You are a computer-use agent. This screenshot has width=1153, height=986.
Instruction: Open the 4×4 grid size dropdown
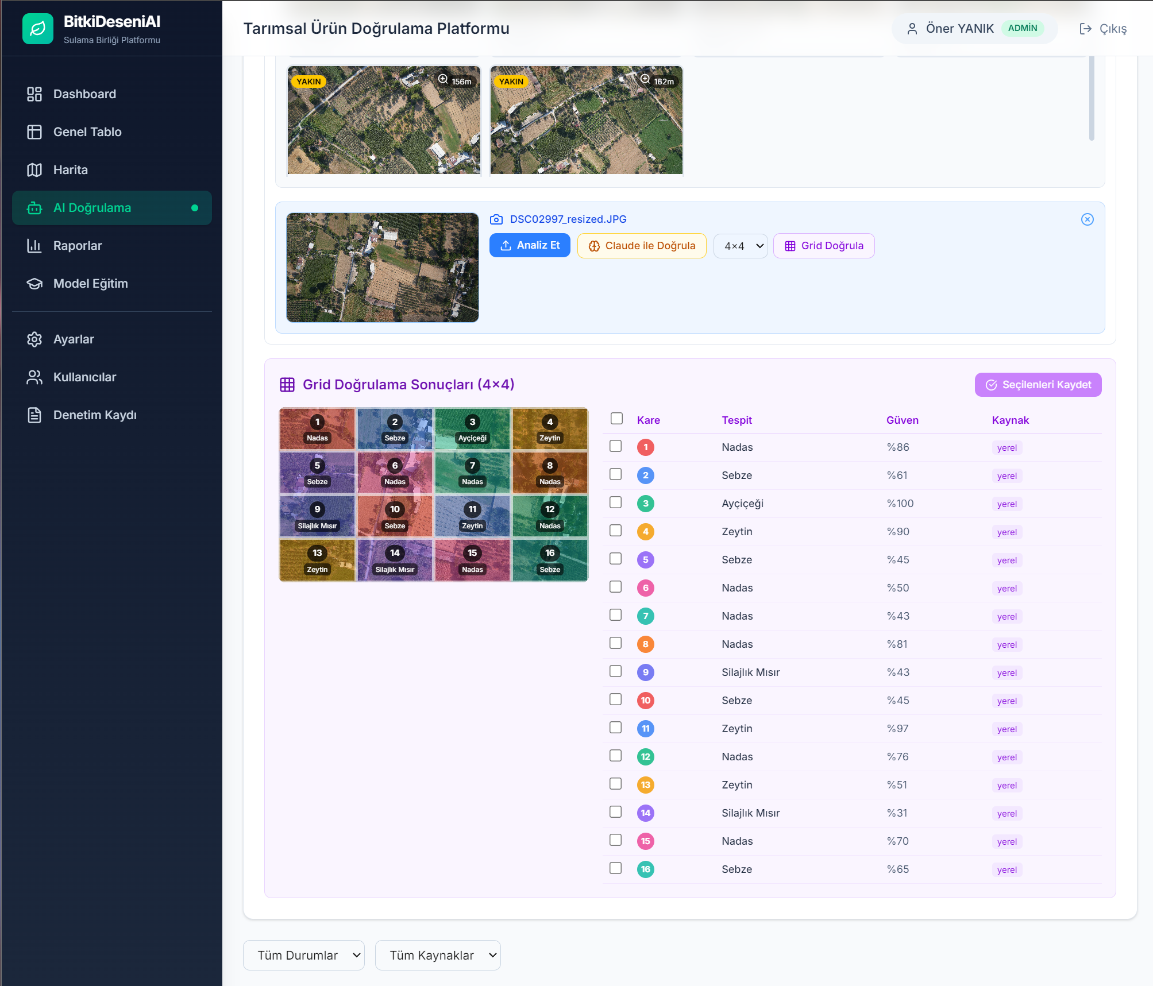(x=741, y=246)
